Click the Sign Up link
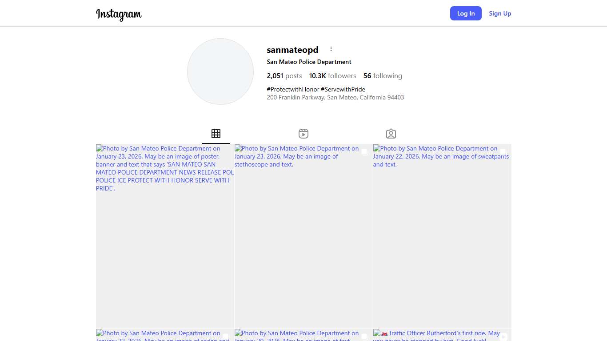 pyautogui.click(x=500, y=13)
